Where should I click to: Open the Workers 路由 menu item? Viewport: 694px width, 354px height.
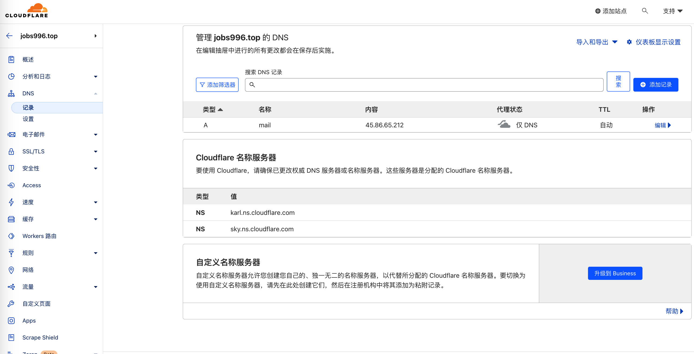click(x=39, y=236)
